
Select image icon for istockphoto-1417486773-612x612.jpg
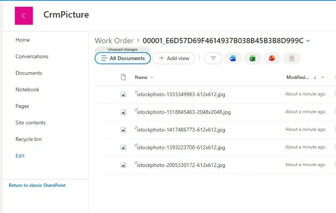pyautogui.click(x=123, y=130)
